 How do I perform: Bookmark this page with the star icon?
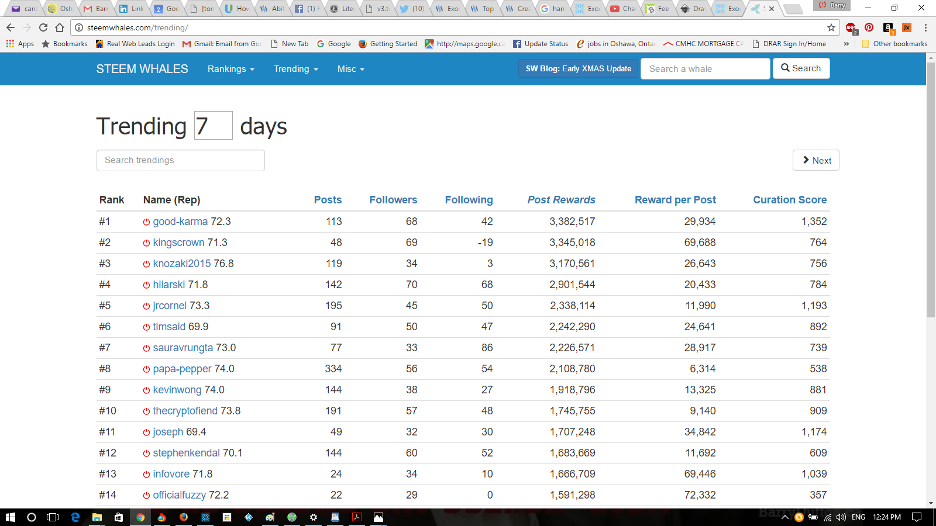(831, 27)
